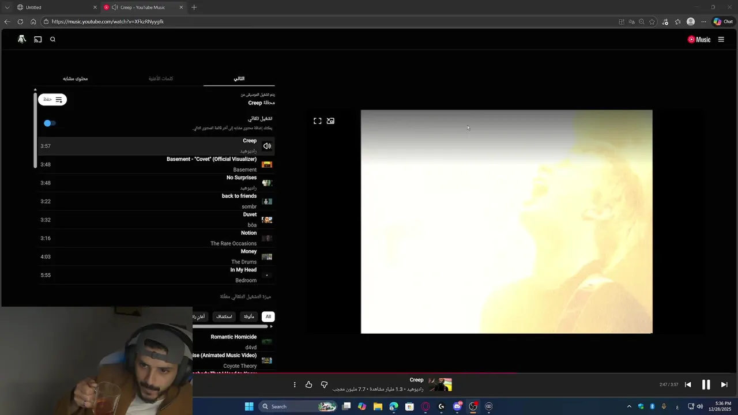738x415 pixels.
Task: Open the YouTube Music hamburger menu
Action: (721, 40)
